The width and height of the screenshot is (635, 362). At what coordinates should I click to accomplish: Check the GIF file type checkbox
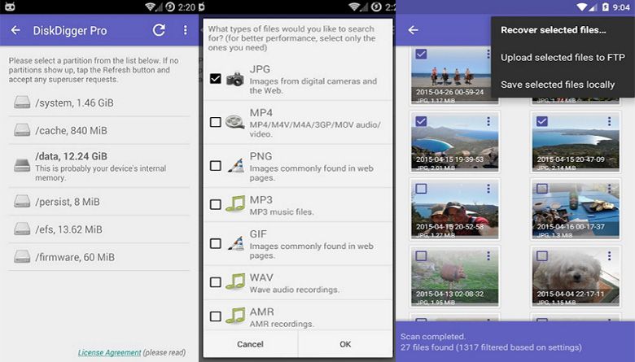pyautogui.click(x=216, y=243)
